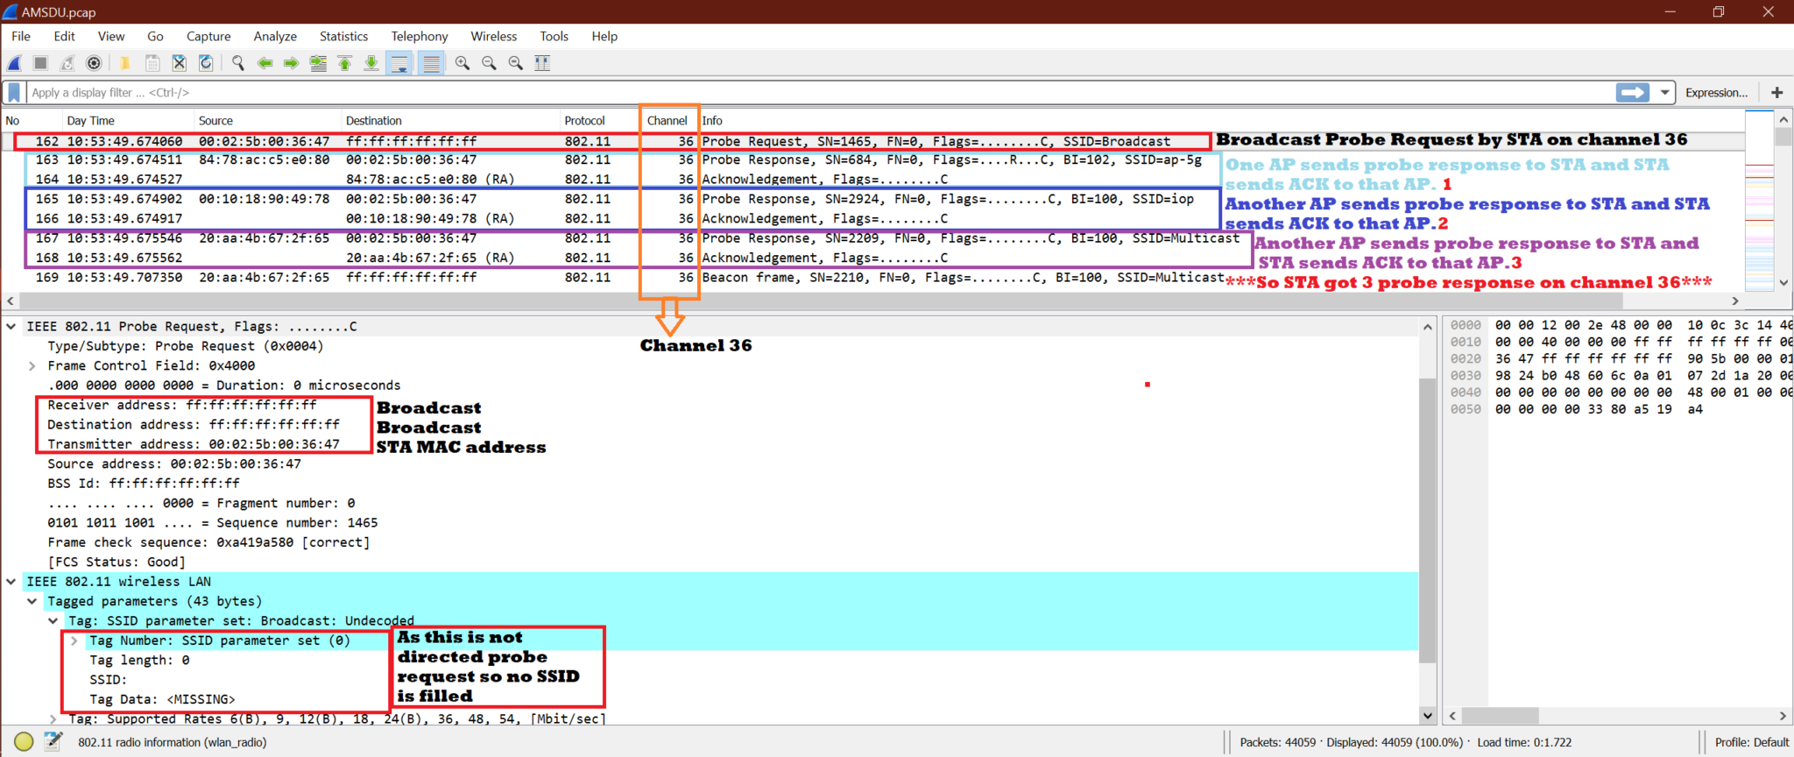Open the Help menu
This screenshot has height=757, width=1794.
point(604,36)
